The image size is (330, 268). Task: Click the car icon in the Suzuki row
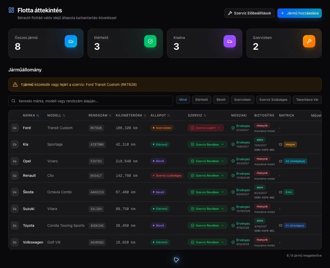(15, 209)
